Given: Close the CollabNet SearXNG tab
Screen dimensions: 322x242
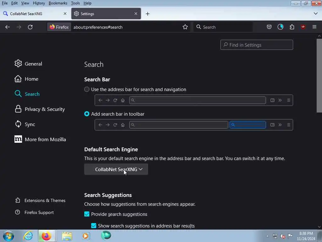Looking at the screenshot, I should pyautogui.click(x=65, y=14).
